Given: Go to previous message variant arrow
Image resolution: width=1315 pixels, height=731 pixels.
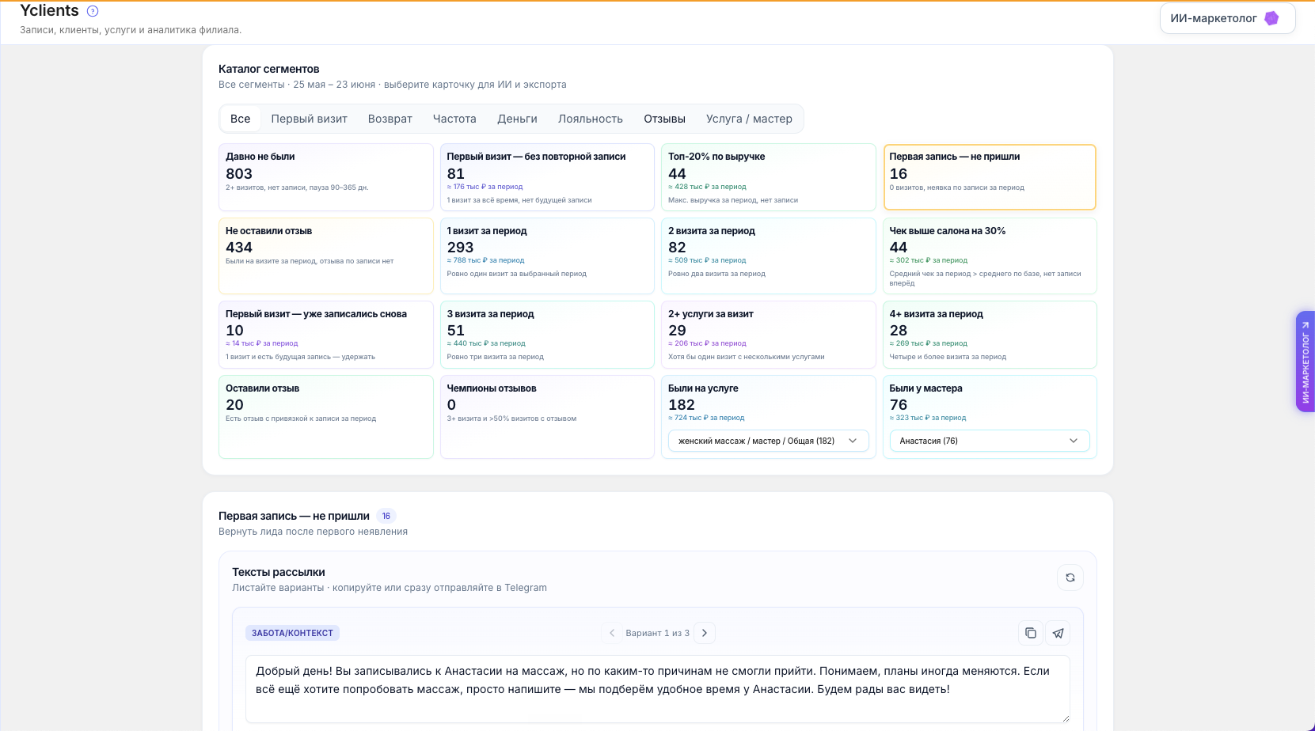Looking at the screenshot, I should point(612,633).
